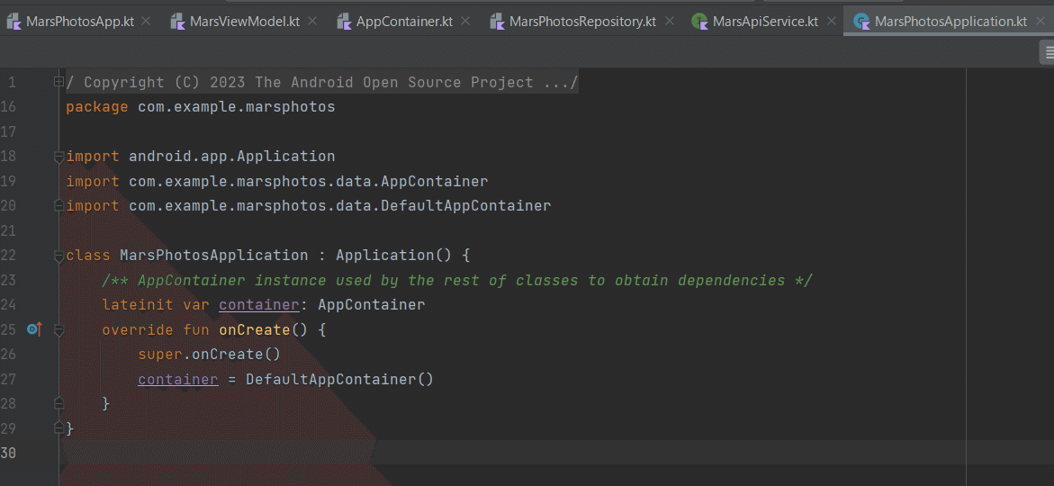Open the menu button at the top-right of the editor
The height and width of the screenshot is (486, 1054).
point(1047,52)
